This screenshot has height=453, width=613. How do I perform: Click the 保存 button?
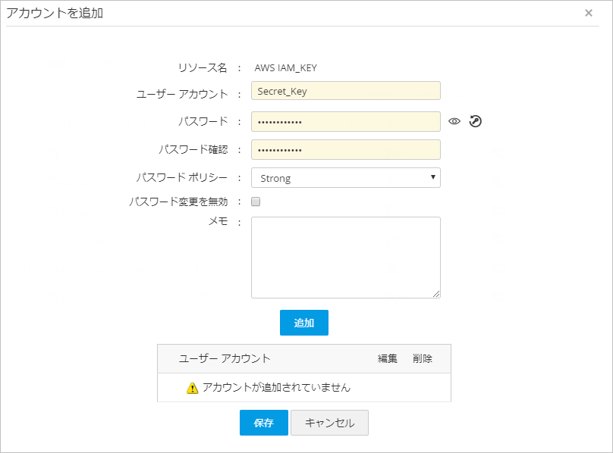pyautogui.click(x=264, y=423)
